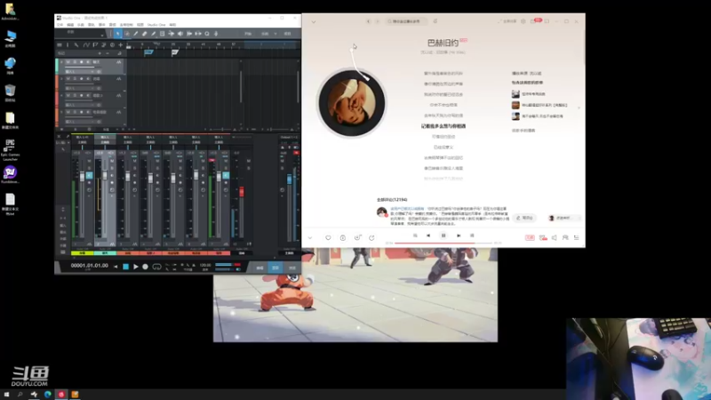Adjust the main output fader in mixer
The image size is (711, 400).
point(290,180)
